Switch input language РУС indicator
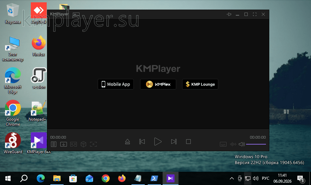This screenshot has width=311, height=185. coord(266,178)
